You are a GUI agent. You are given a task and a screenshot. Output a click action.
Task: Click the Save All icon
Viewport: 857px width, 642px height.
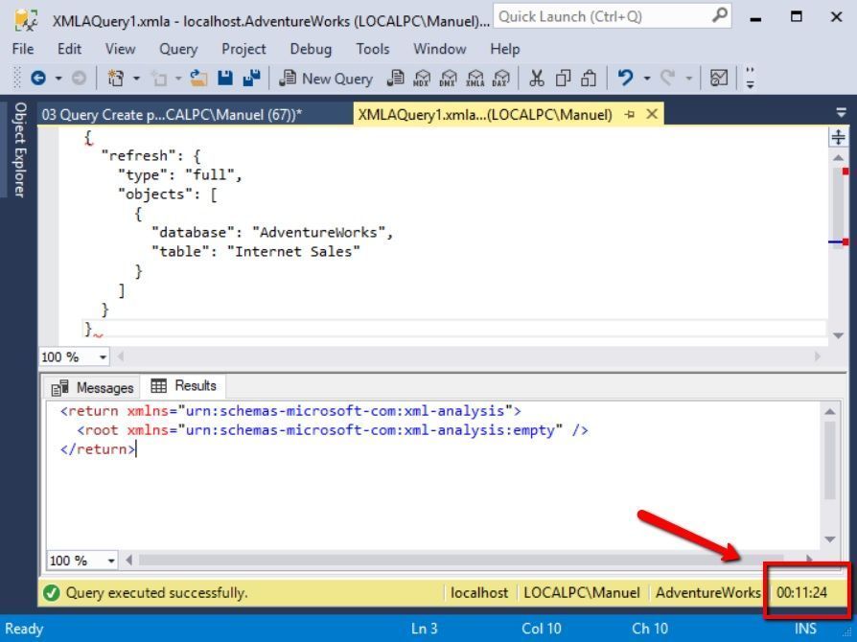coord(251,79)
